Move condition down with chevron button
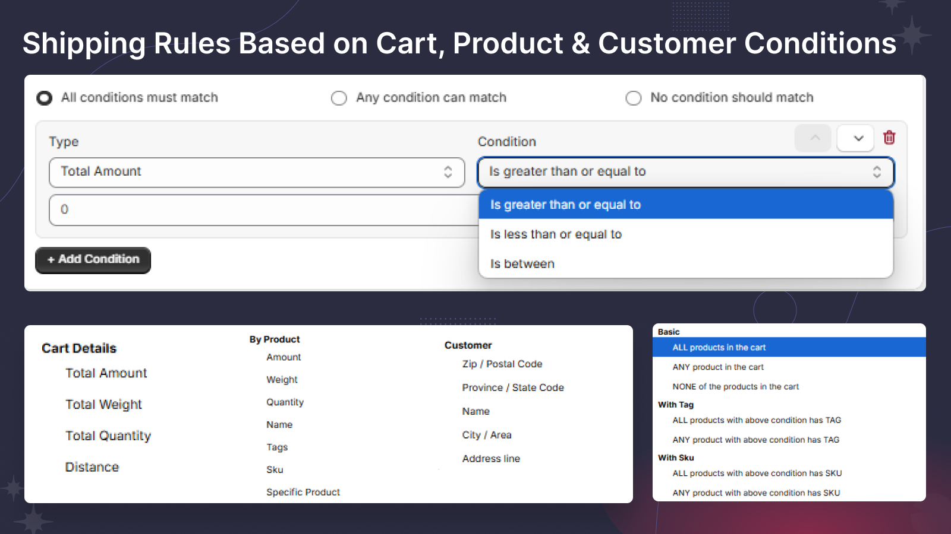951x534 pixels. [x=856, y=138]
